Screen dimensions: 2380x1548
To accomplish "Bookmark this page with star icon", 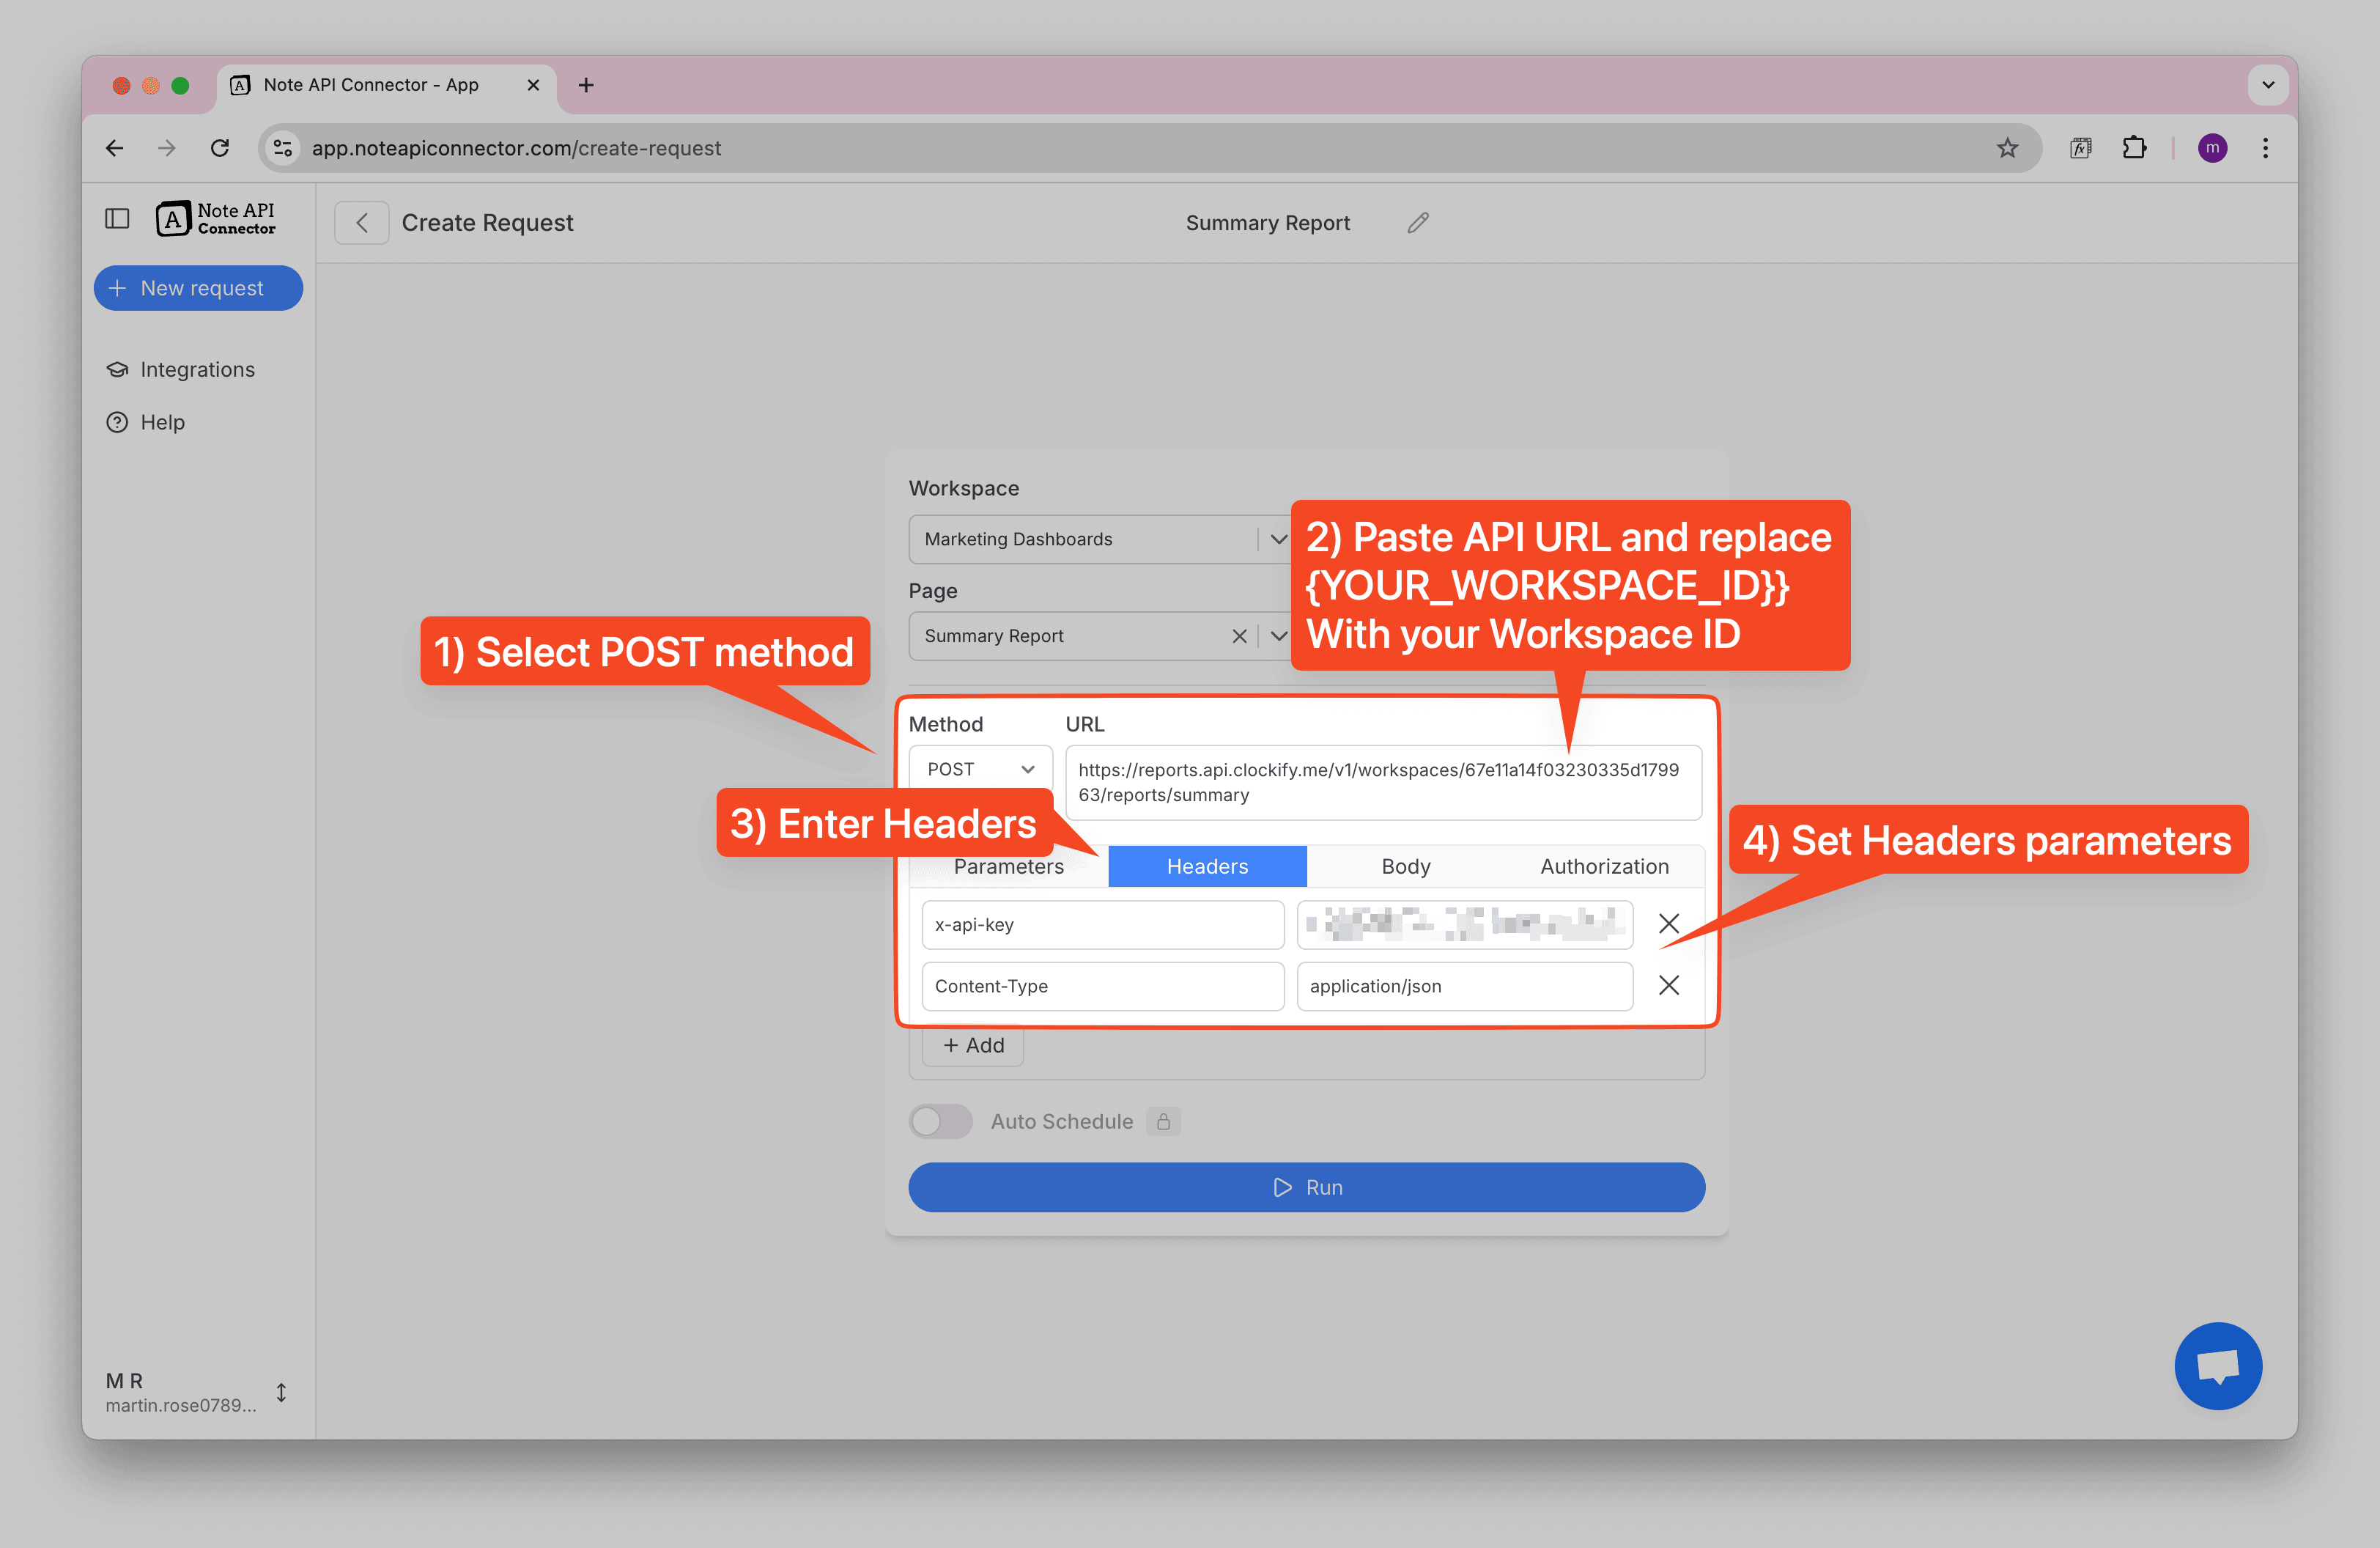I will [2006, 148].
